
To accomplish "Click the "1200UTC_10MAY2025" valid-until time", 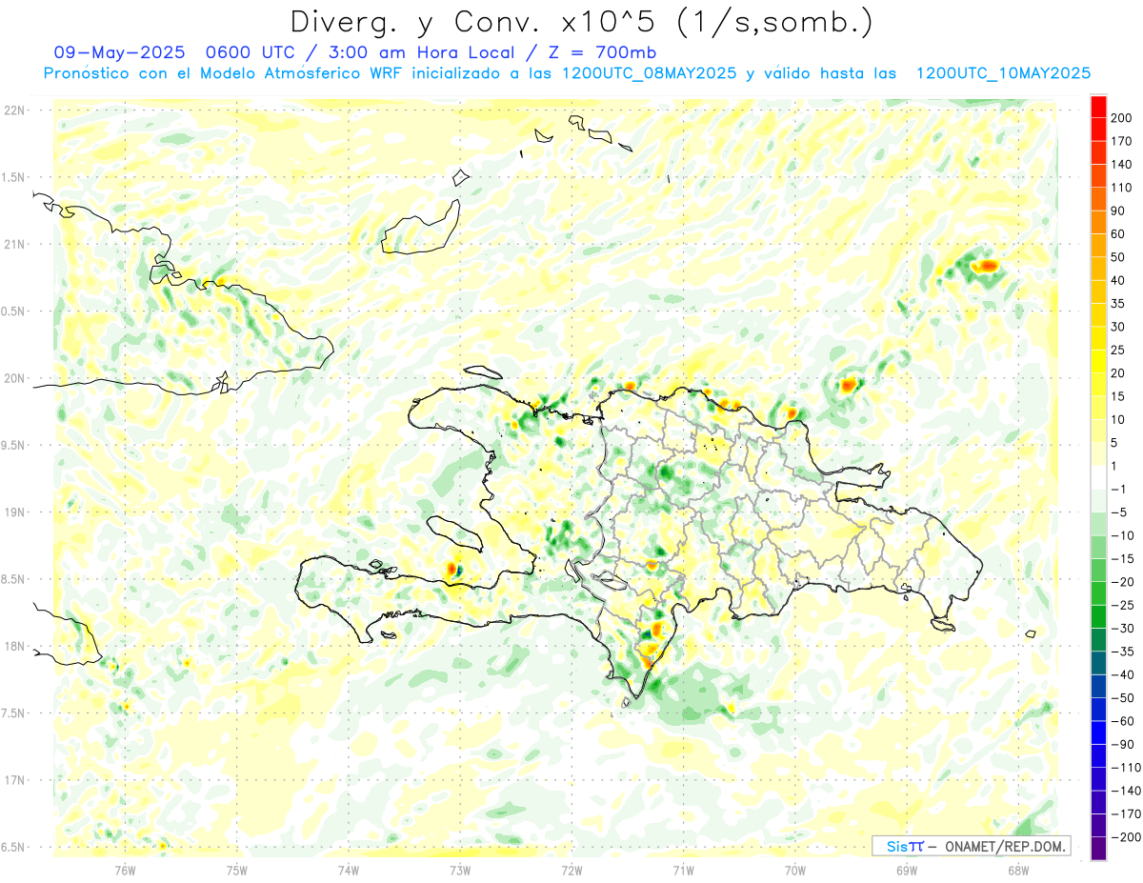I will (1003, 73).
